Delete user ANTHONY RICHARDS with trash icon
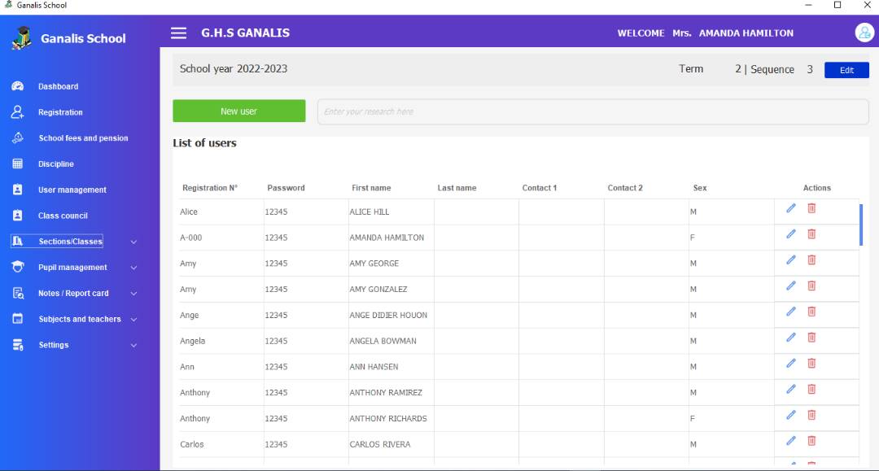This screenshot has width=879, height=471. (x=811, y=414)
